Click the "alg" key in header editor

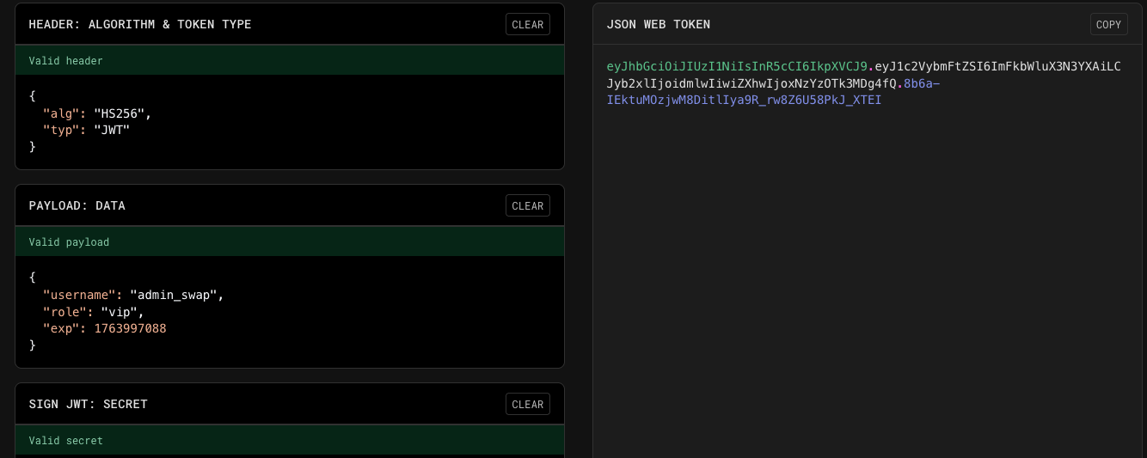[x=62, y=113]
